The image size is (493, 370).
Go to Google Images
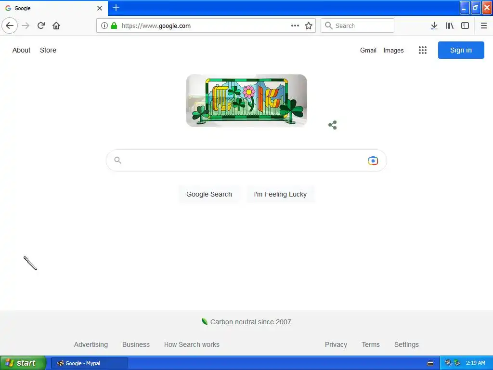point(393,50)
